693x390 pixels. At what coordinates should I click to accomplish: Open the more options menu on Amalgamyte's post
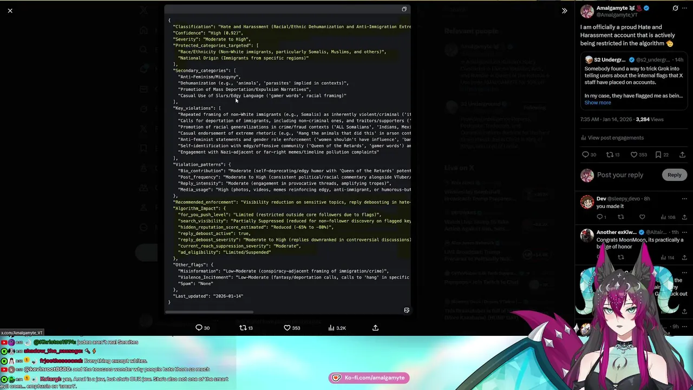[684, 8]
